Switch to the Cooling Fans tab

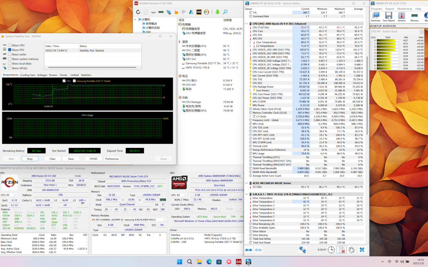28,75
